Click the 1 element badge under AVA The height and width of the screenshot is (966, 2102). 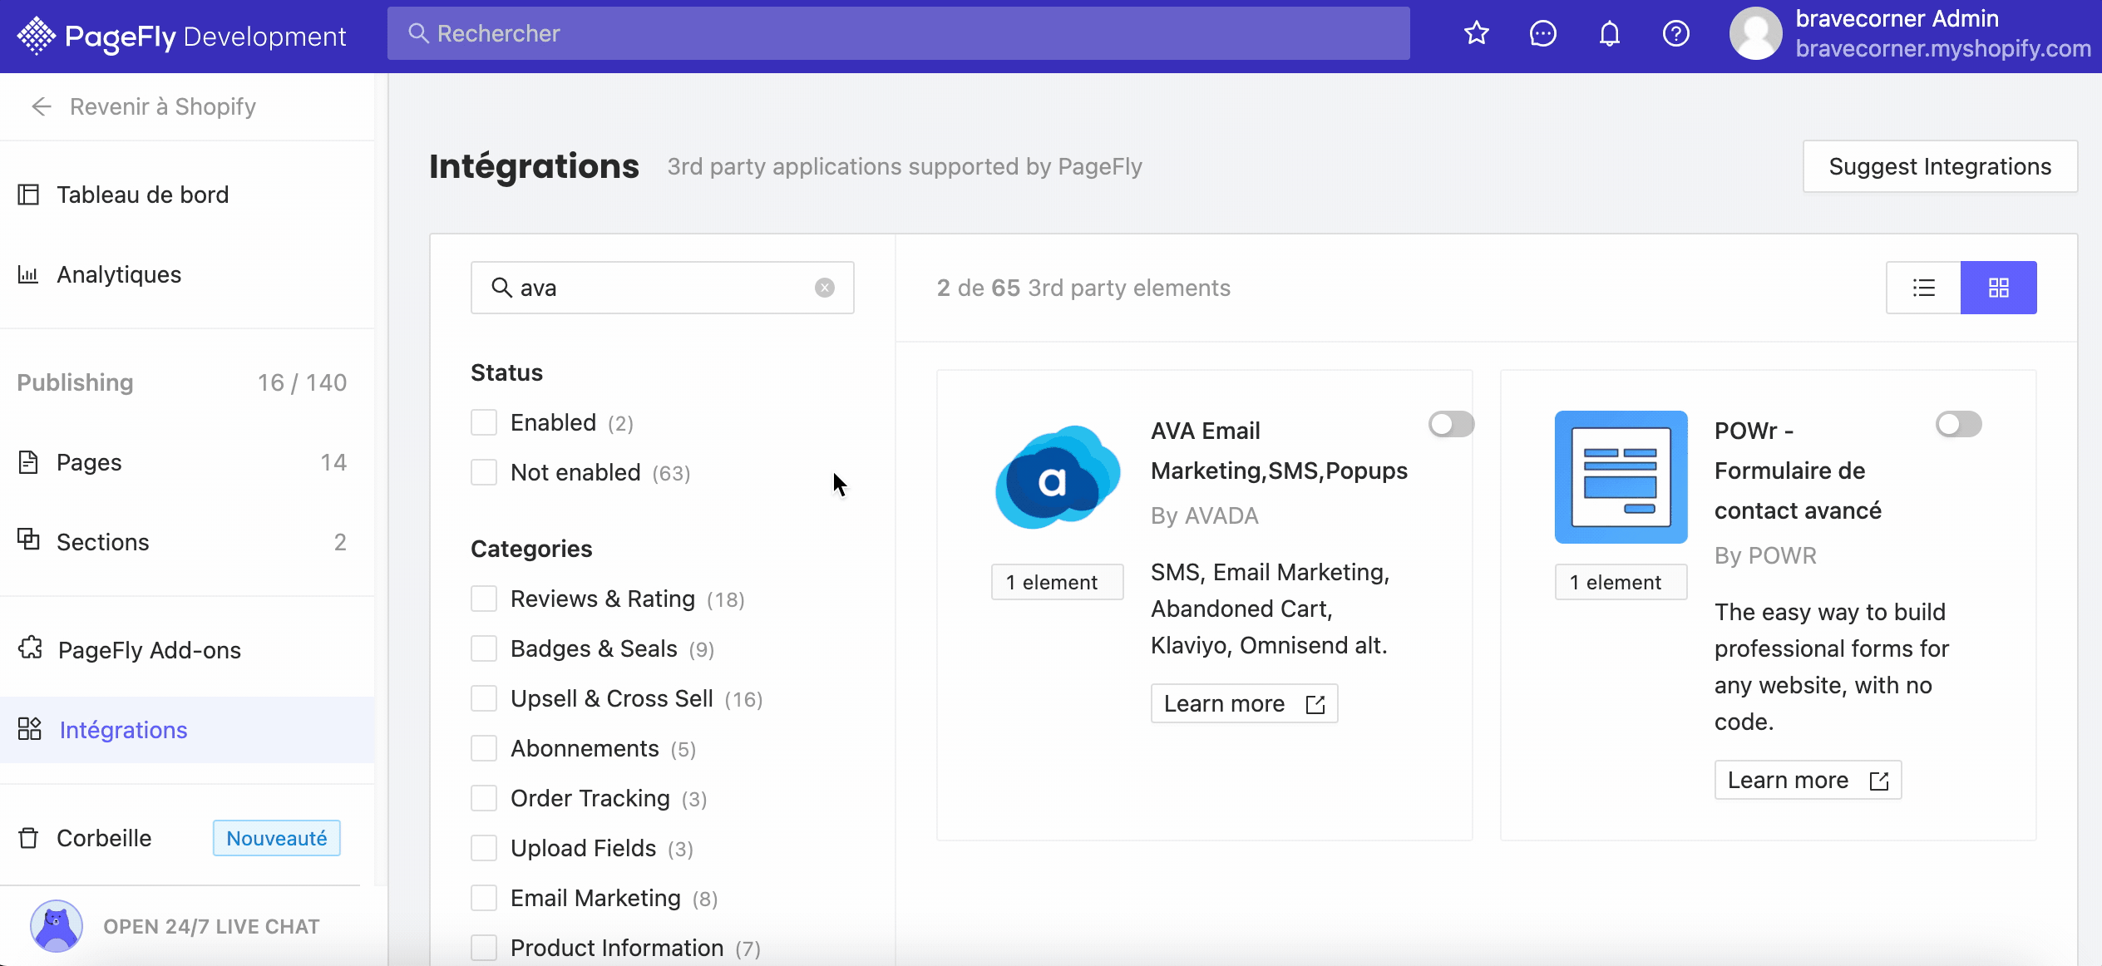pyautogui.click(x=1057, y=582)
